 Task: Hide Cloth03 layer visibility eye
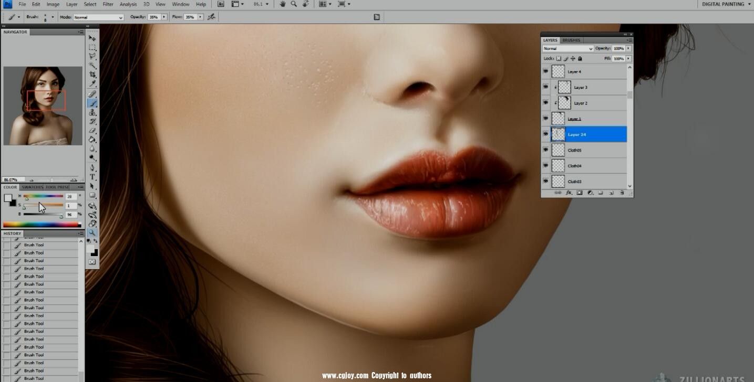(x=545, y=182)
